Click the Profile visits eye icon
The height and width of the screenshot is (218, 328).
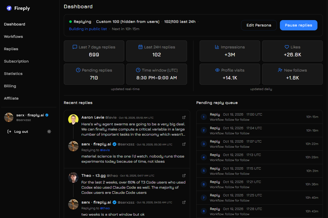[x=217, y=70]
